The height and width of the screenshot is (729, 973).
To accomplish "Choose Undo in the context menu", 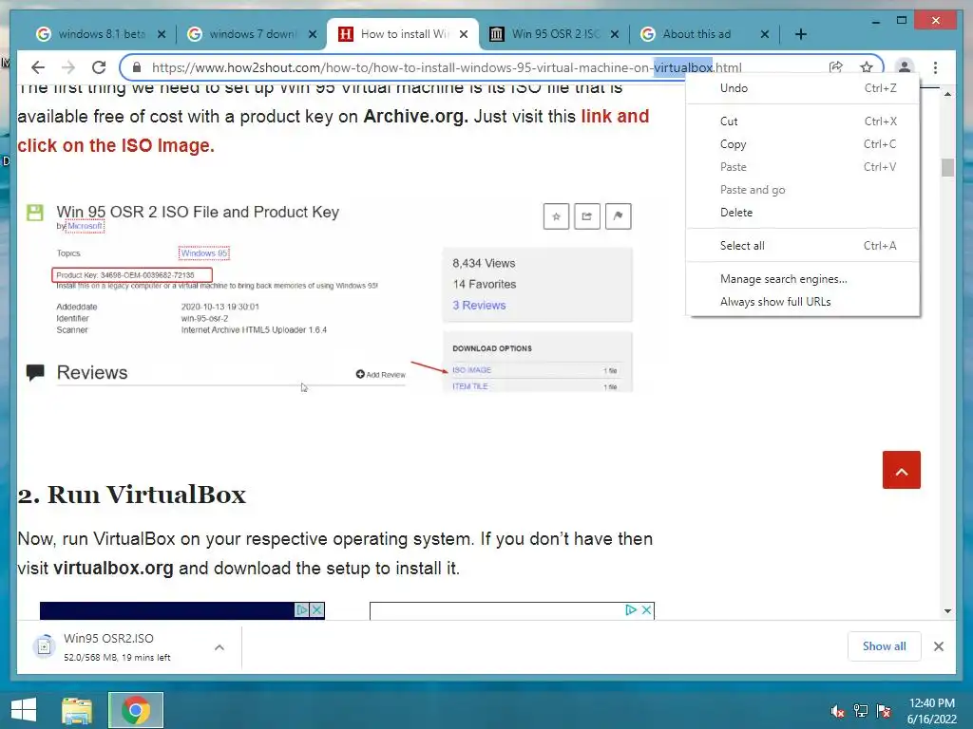I will coord(803,88).
